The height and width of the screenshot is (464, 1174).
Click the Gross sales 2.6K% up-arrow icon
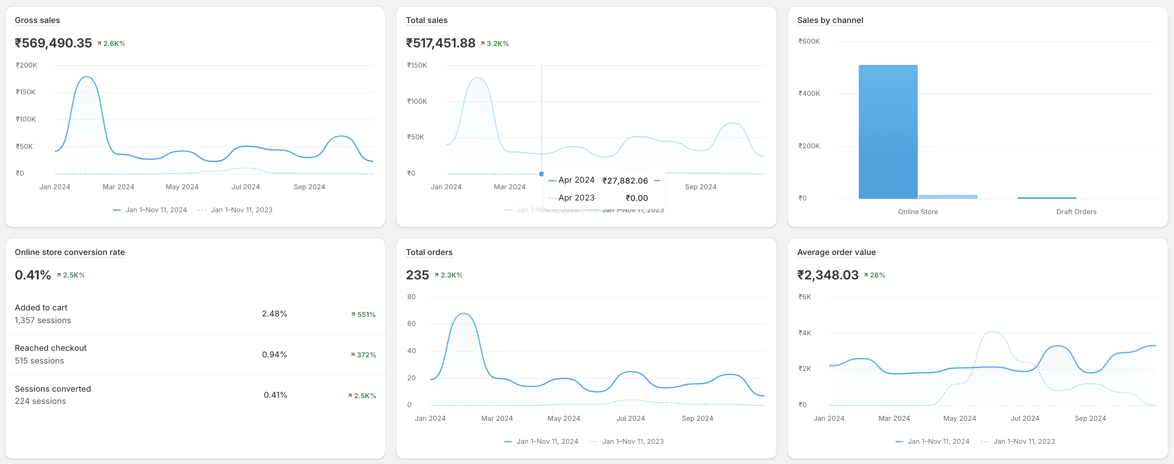point(99,43)
